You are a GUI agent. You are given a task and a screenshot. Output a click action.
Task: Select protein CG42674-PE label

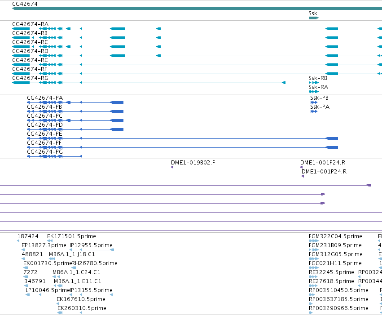pyautogui.click(x=44, y=134)
